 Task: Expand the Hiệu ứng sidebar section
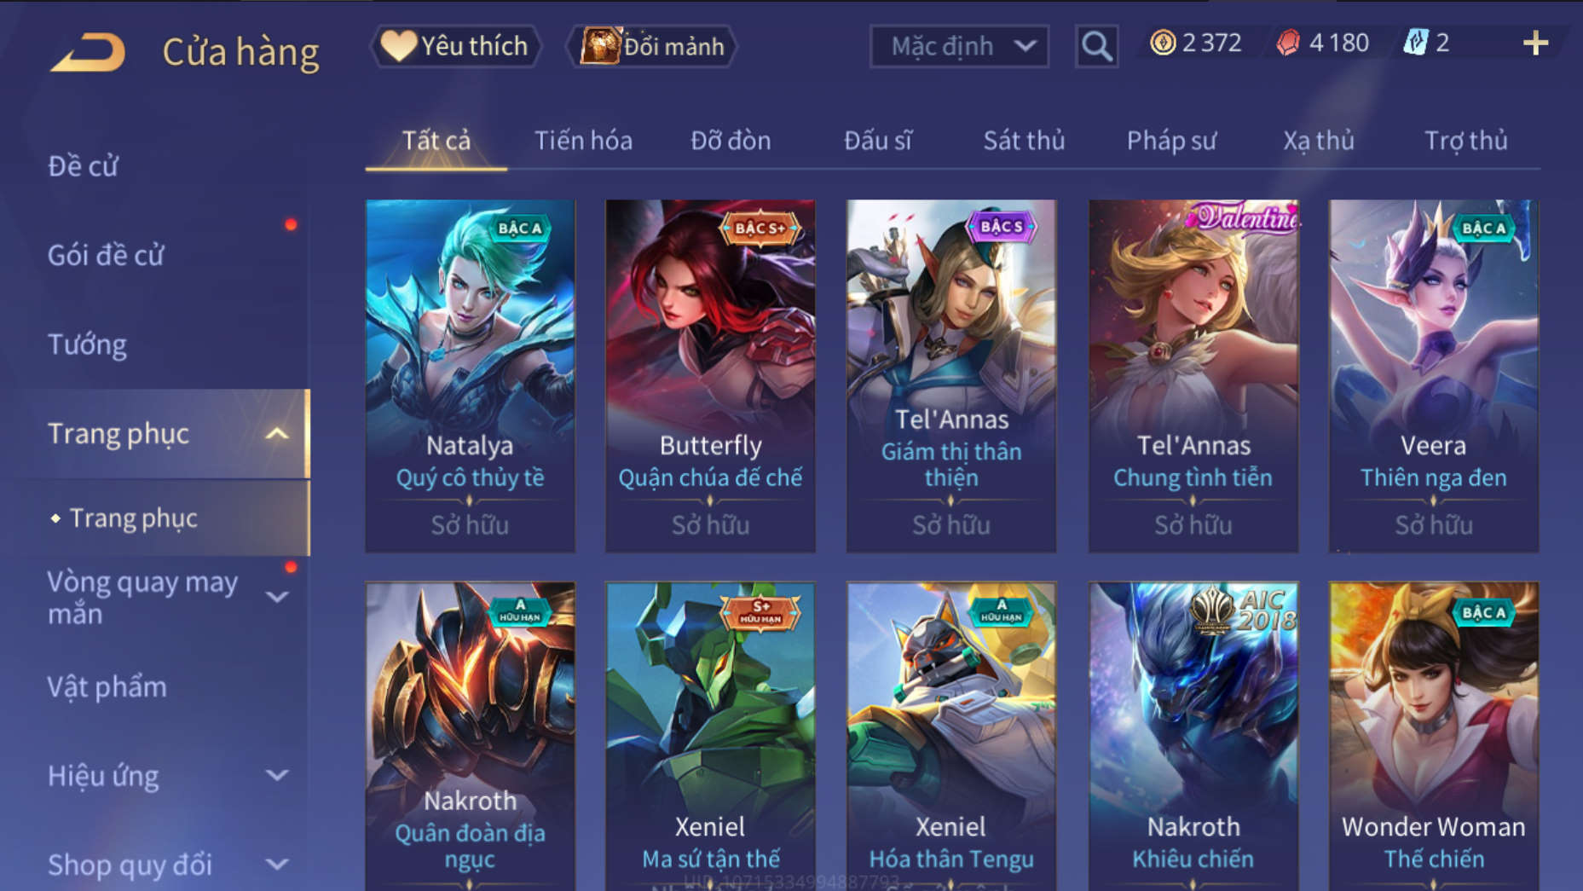coord(277,775)
